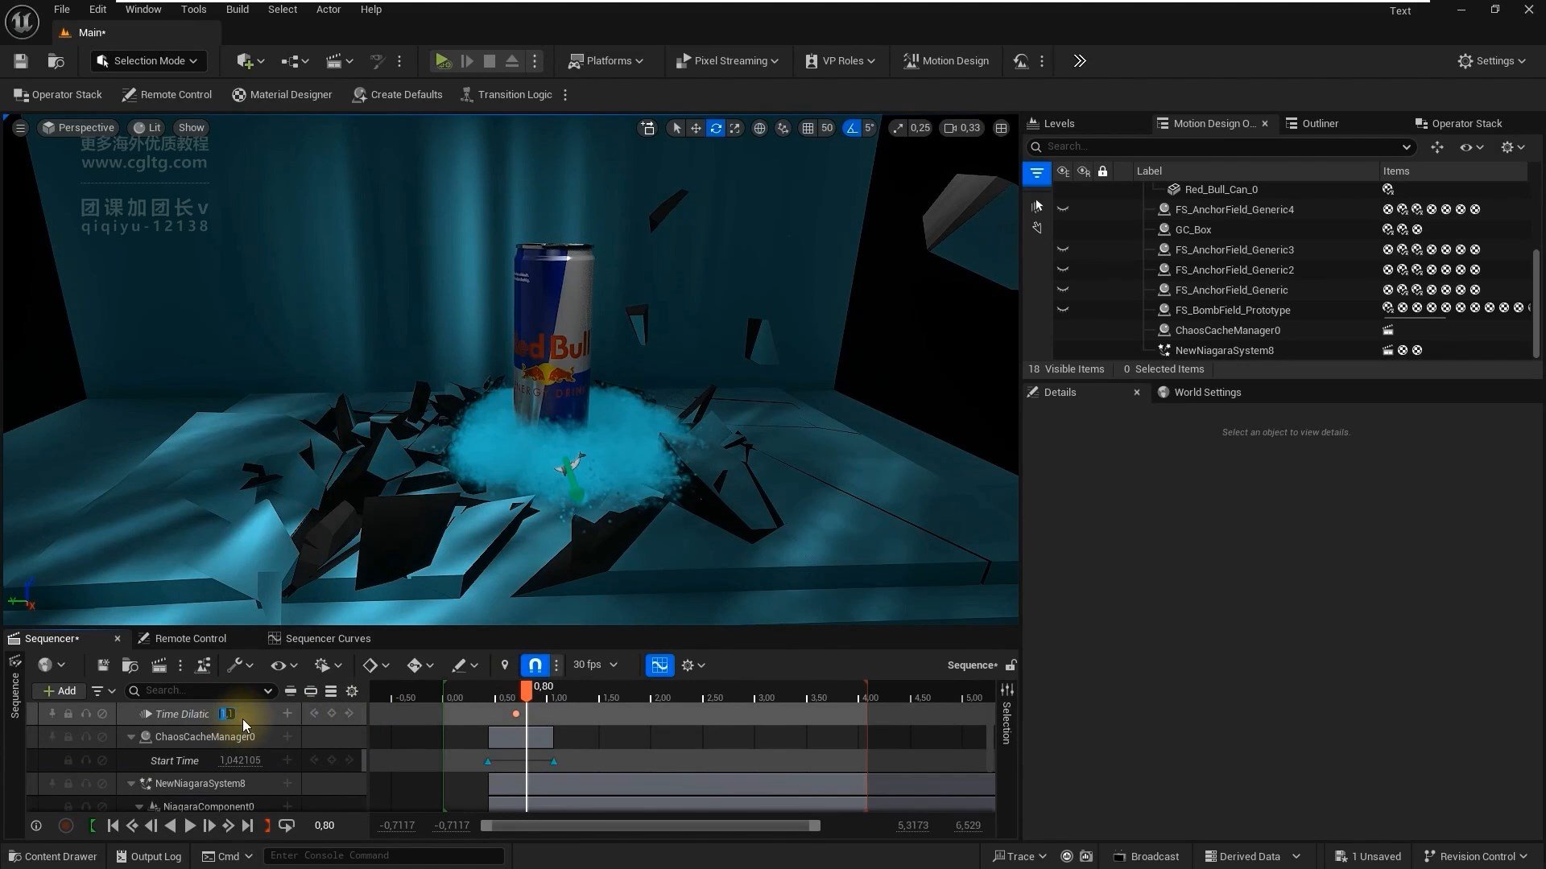This screenshot has height=869, width=1546.
Task: Select the translate gizmo tool in viewport
Action: click(x=696, y=128)
